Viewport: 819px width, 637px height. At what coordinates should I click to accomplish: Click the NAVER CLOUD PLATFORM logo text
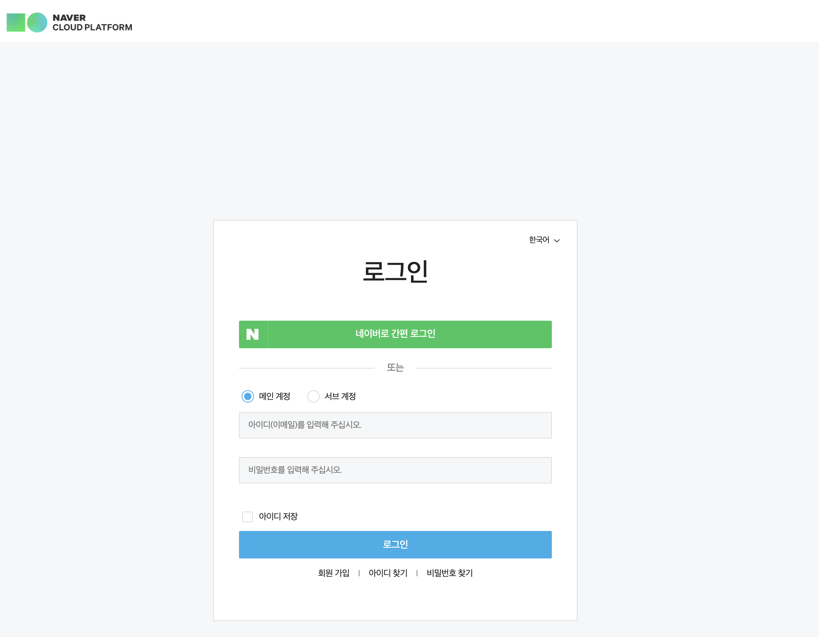pyautogui.click(x=92, y=23)
